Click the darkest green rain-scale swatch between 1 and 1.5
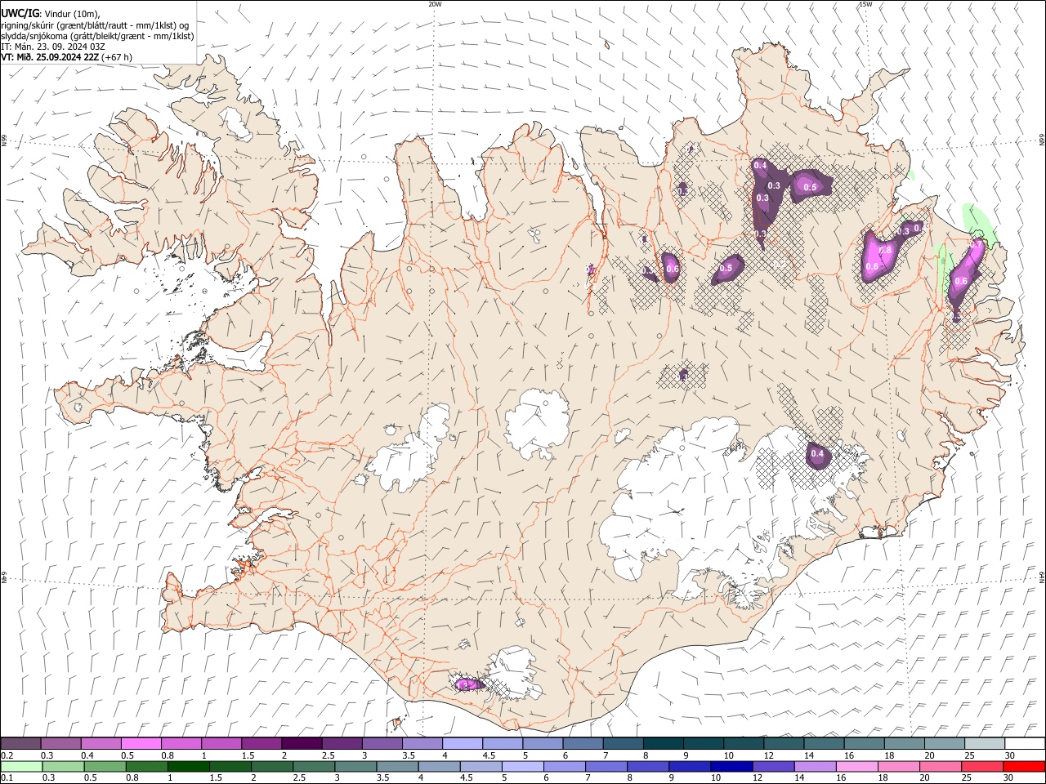This screenshot has width=1046, height=784. 188,767
